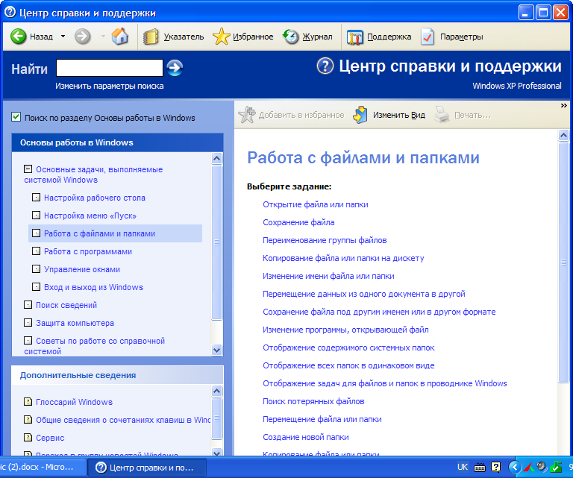The image size is (573, 478).
Task: Open link Переименование группы файлов
Action: click(325, 240)
